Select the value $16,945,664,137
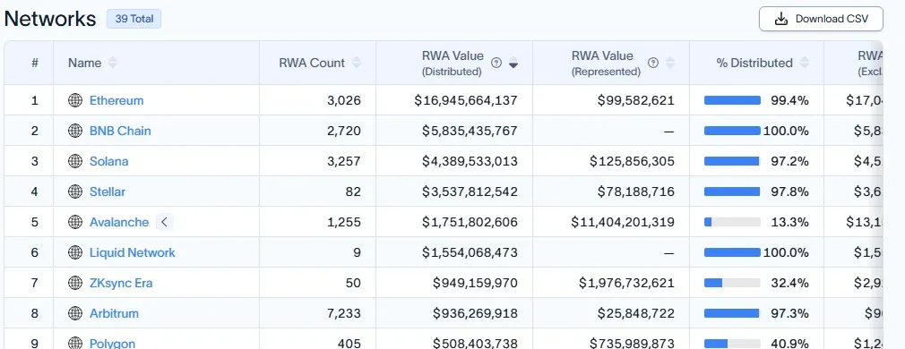This screenshot has height=349, width=905. (466, 100)
